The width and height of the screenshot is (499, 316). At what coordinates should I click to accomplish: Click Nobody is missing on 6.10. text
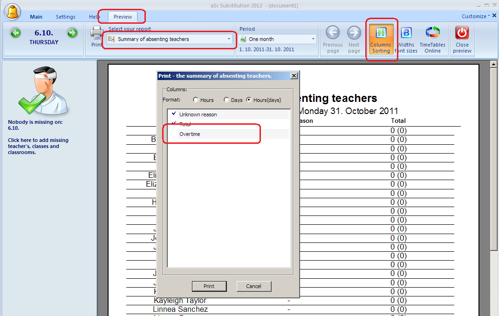(x=35, y=125)
